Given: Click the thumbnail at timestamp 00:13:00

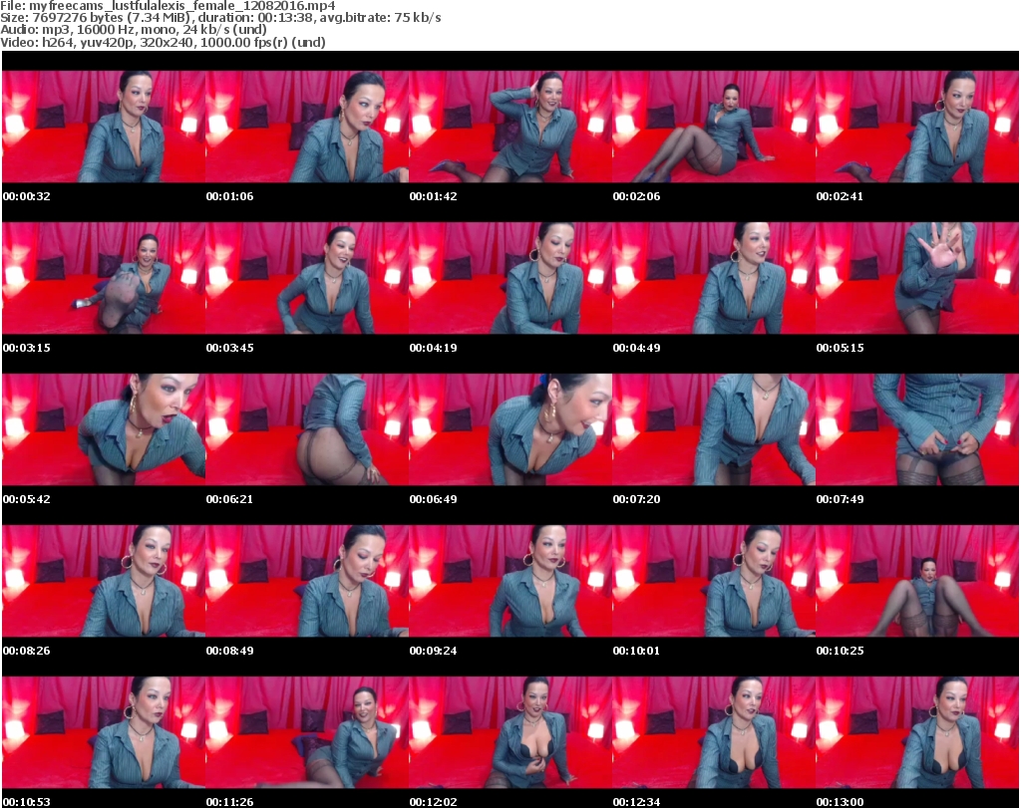Looking at the screenshot, I should [917, 732].
